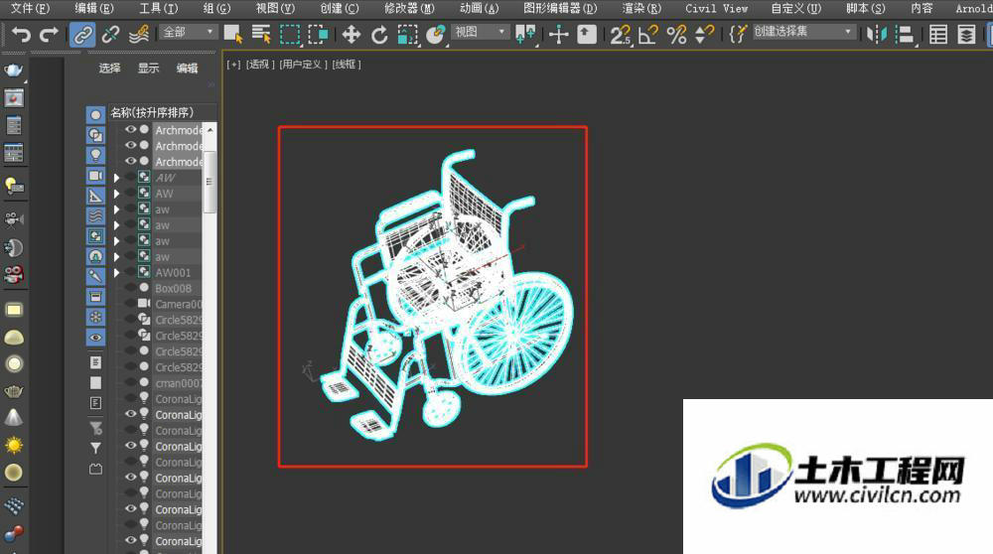Click the 名称(按升序排序) column header
This screenshot has width=993, height=554.
163,113
